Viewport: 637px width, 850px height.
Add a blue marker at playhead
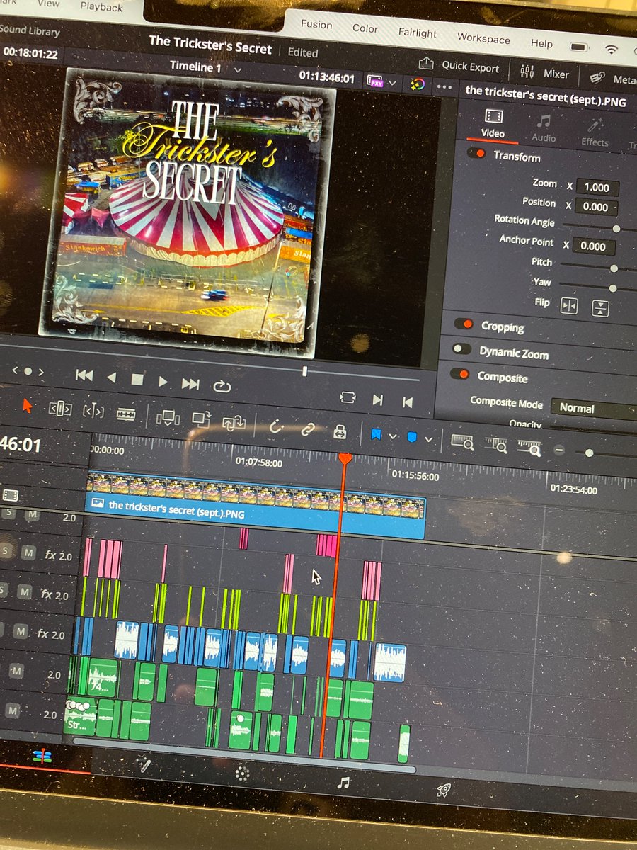pyautogui.click(x=411, y=438)
